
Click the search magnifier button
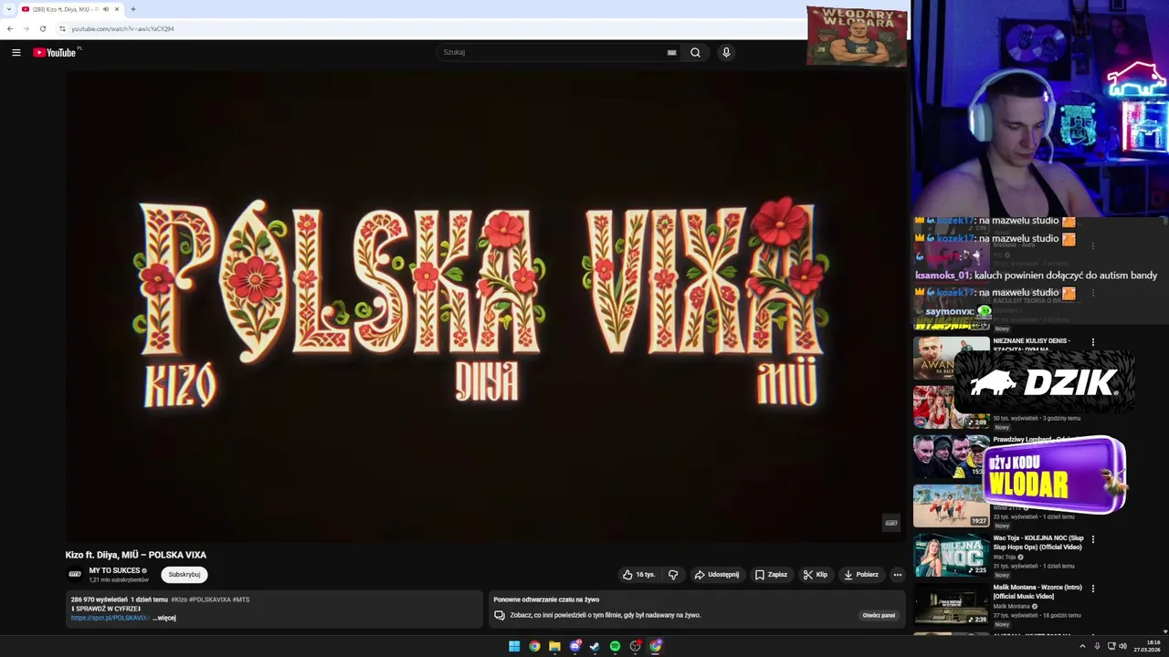point(695,53)
